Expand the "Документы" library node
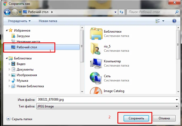Screen dimensions: 182x126 [9, 69]
